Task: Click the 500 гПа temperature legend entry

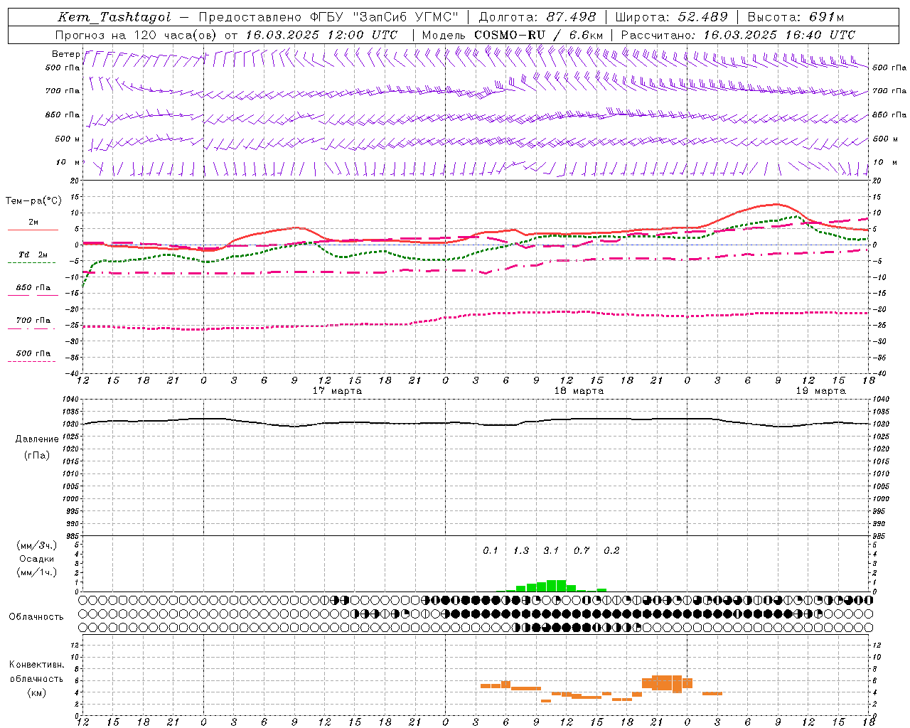Action: coord(33,353)
